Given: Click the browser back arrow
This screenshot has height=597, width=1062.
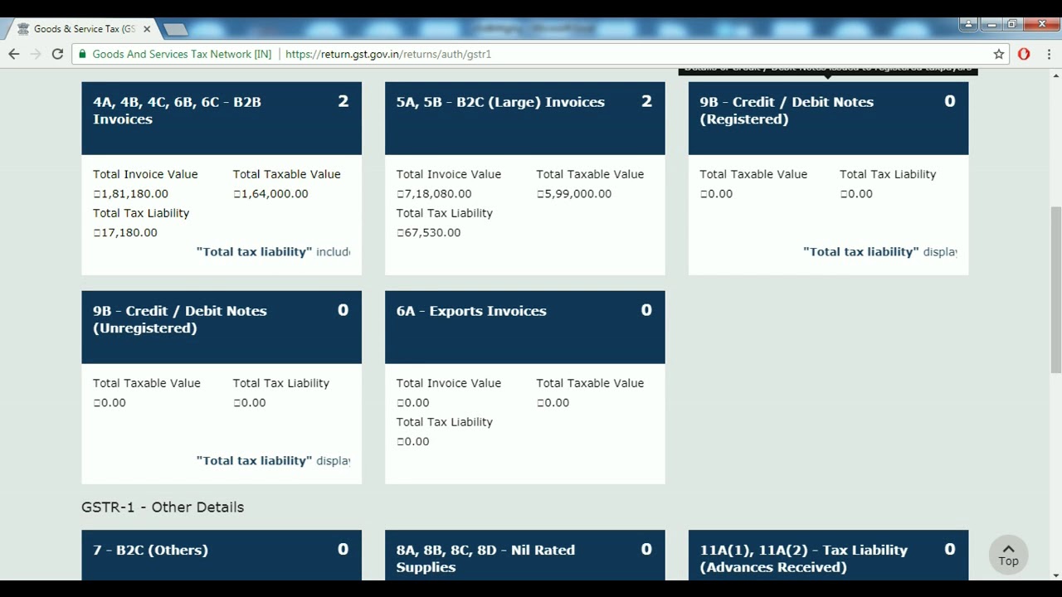Looking at the screenshot, I should pos(14,54).
